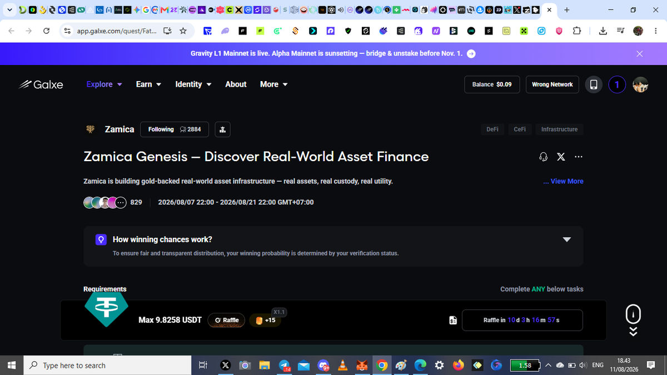Open Firefox from the taskbar
This screenshot has height=375, width=667.
[458, 365]
